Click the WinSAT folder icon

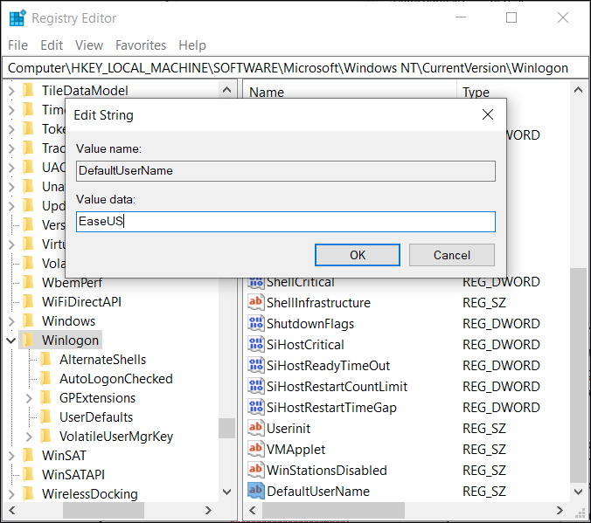point(28,455)
